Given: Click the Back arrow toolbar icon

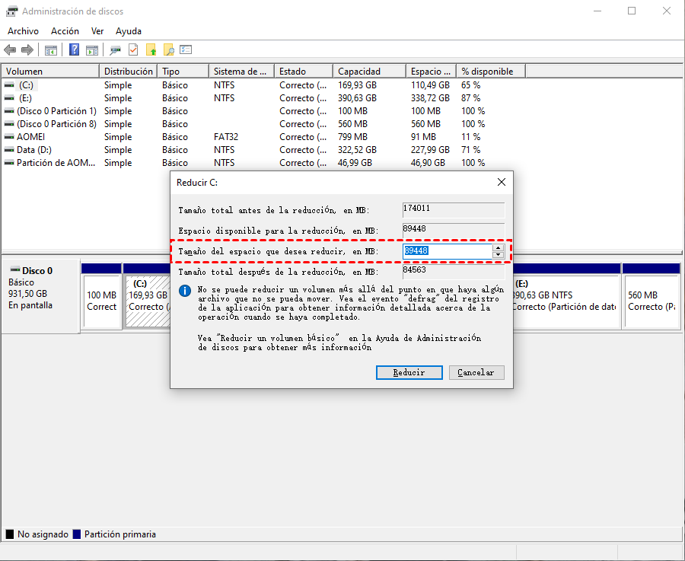Looking at the screenshot, I should coord(10,50).
